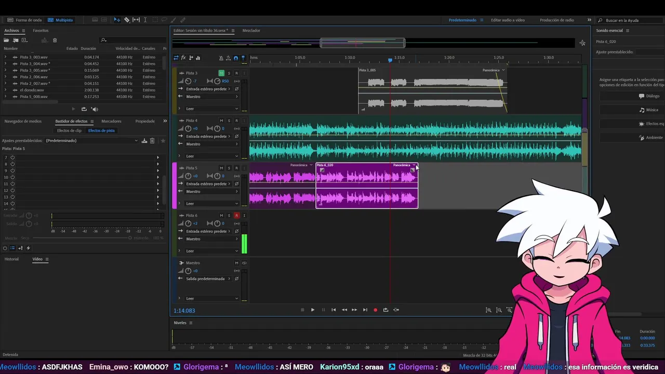Solo Pista 3 with S button

[x=229, y=73]
